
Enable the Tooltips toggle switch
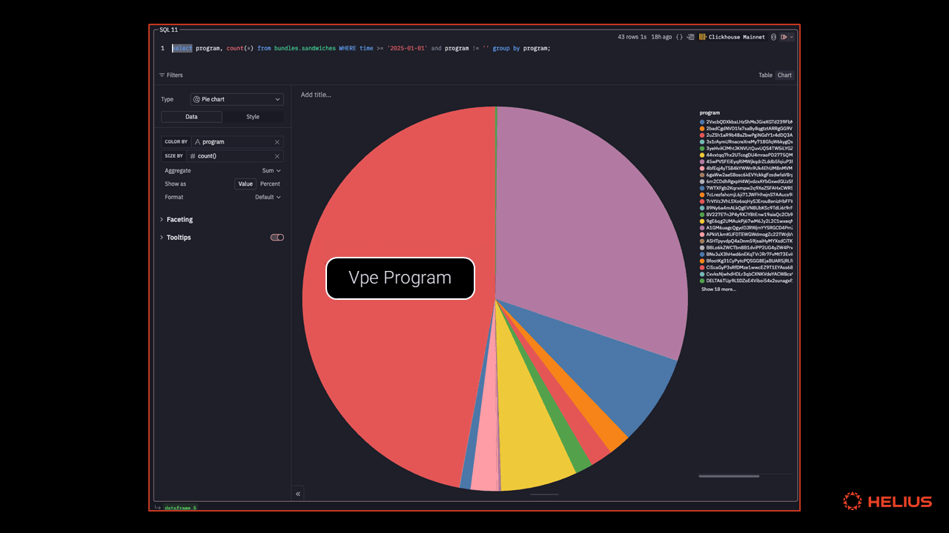pyautogui.click(x=277, y=237)
